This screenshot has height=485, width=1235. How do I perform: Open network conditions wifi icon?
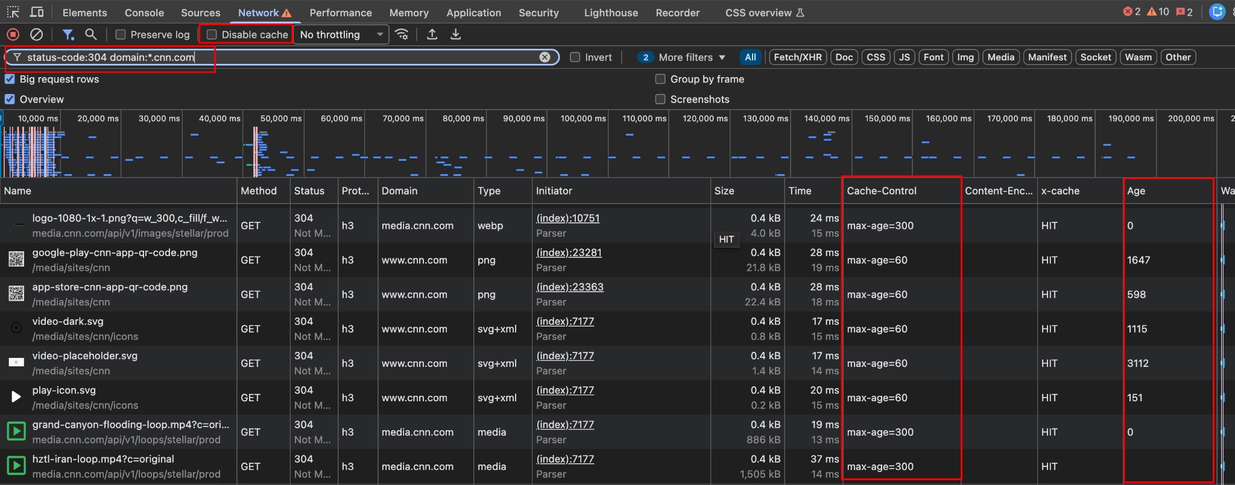(402, 34)
